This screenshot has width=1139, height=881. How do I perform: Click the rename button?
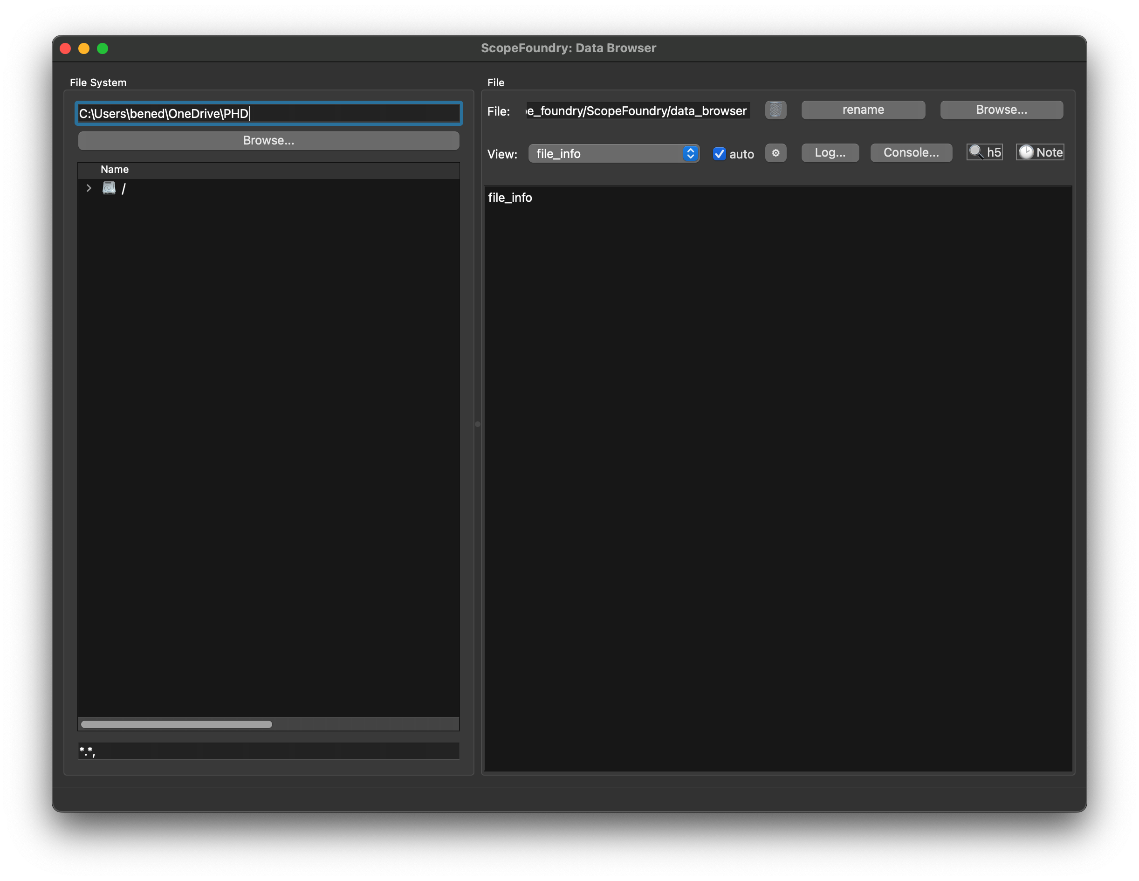(863, 110)
